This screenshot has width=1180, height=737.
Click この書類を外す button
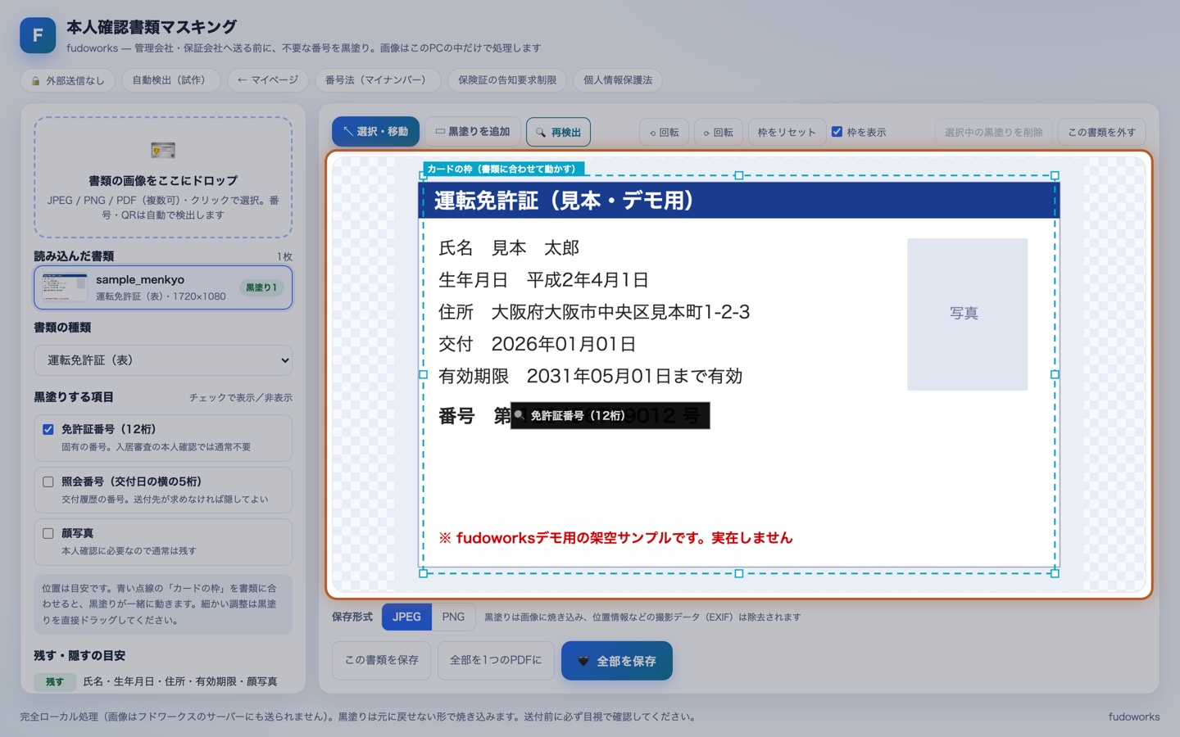point(1101,132)
